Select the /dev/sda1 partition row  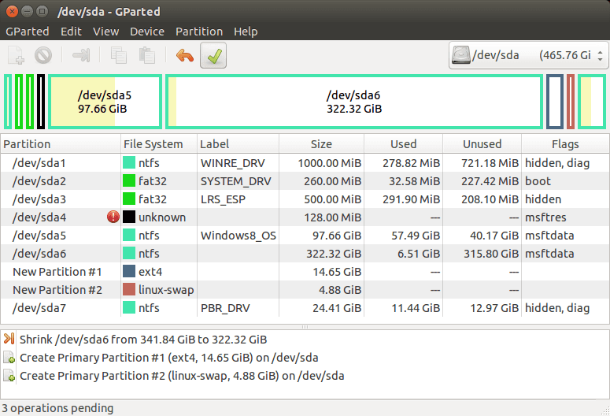pos(305,163)
